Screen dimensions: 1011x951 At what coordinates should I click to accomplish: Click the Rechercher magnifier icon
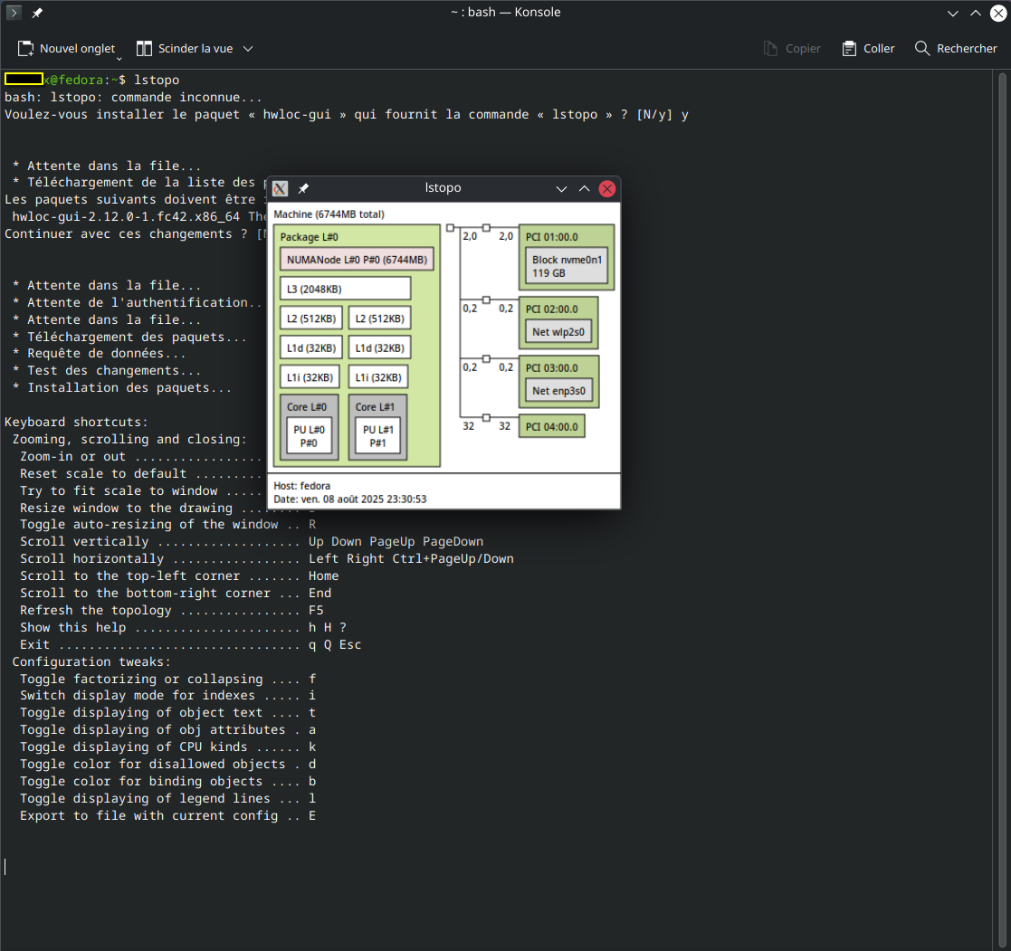click(x=922, y=49)
